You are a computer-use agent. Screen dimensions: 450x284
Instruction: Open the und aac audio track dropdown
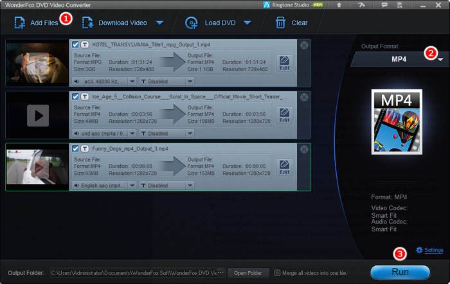132,134
